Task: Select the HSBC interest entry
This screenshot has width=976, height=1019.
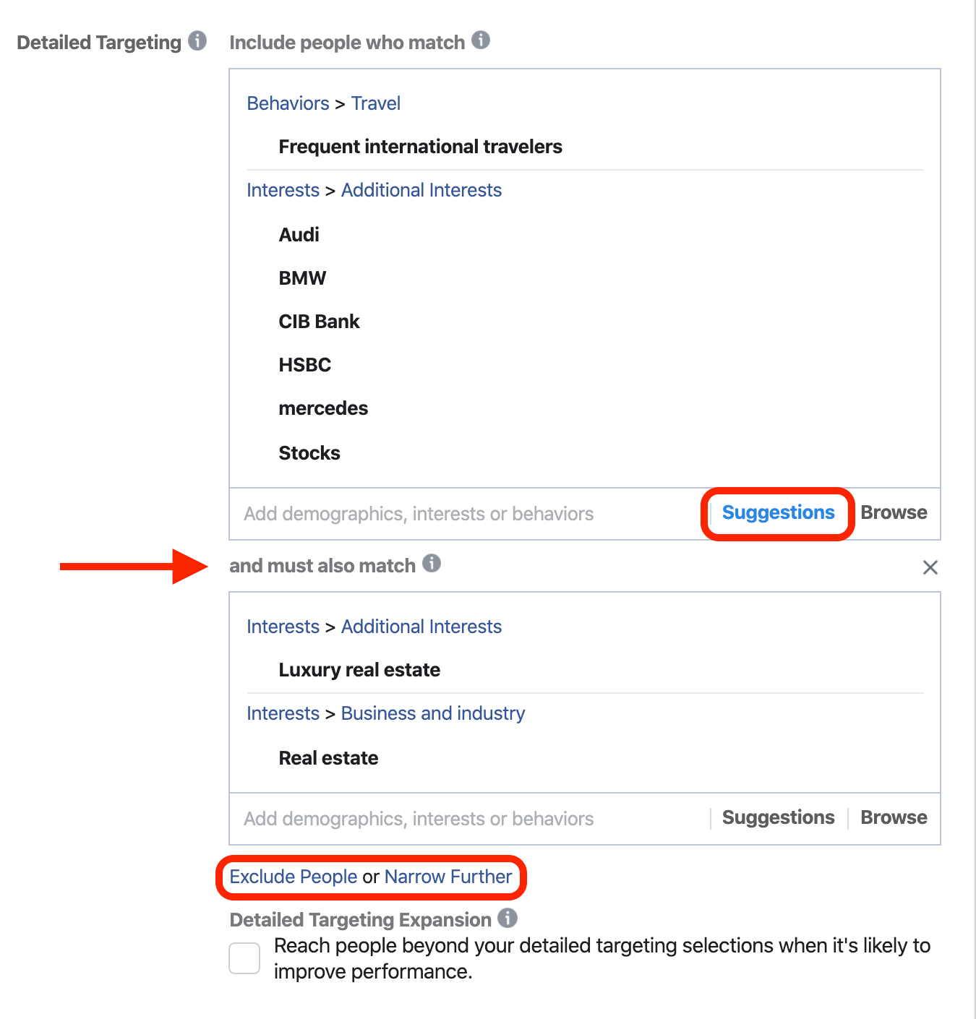Action: point(305,365)
